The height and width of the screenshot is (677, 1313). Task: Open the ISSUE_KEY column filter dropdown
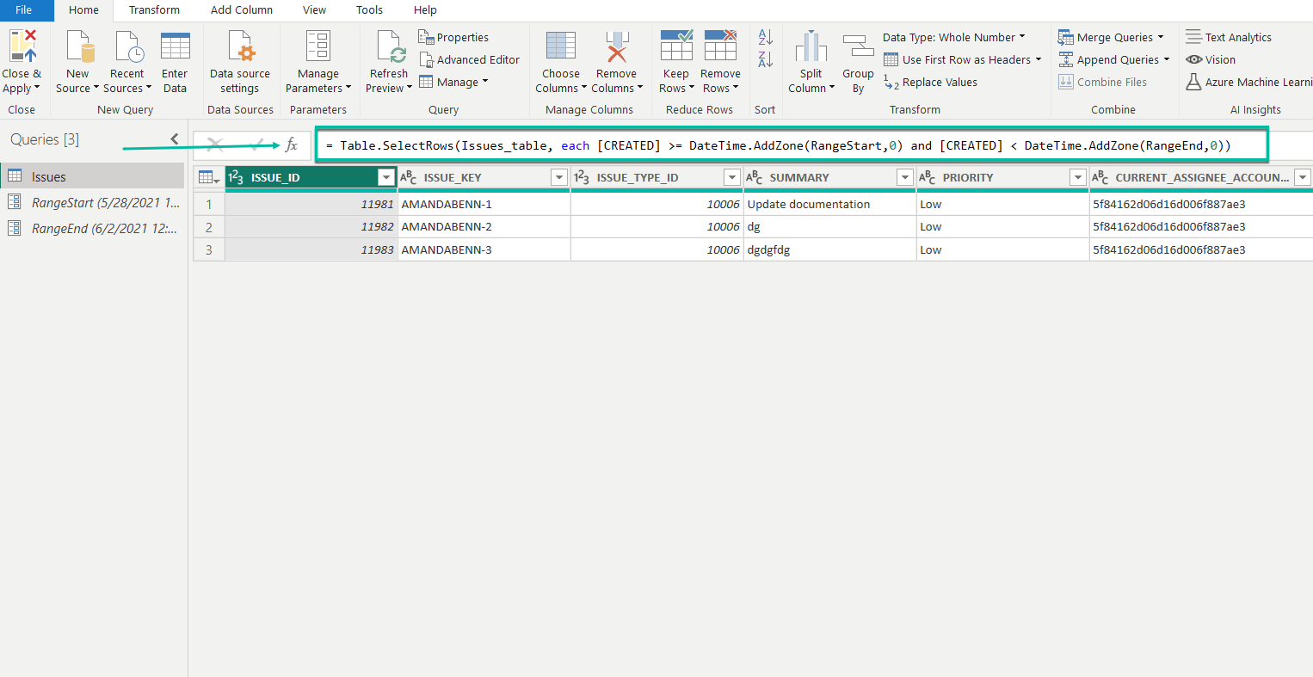(x=557, y=176)
